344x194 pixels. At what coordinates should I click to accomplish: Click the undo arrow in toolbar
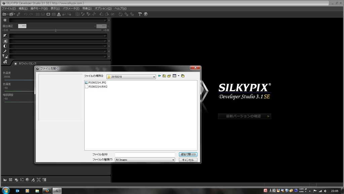click(26, 14)
